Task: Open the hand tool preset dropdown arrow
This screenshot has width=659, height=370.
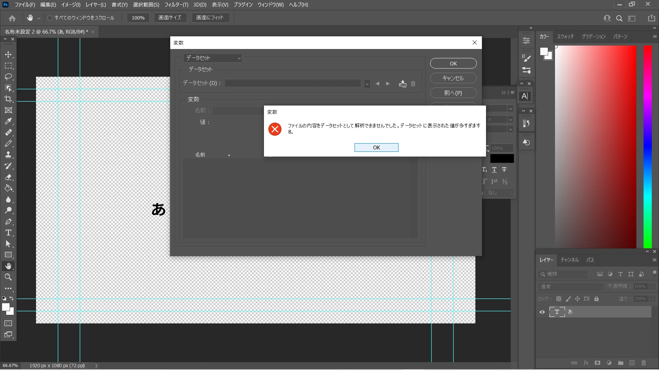Action: pyautogui.click(x=39, y=18)
